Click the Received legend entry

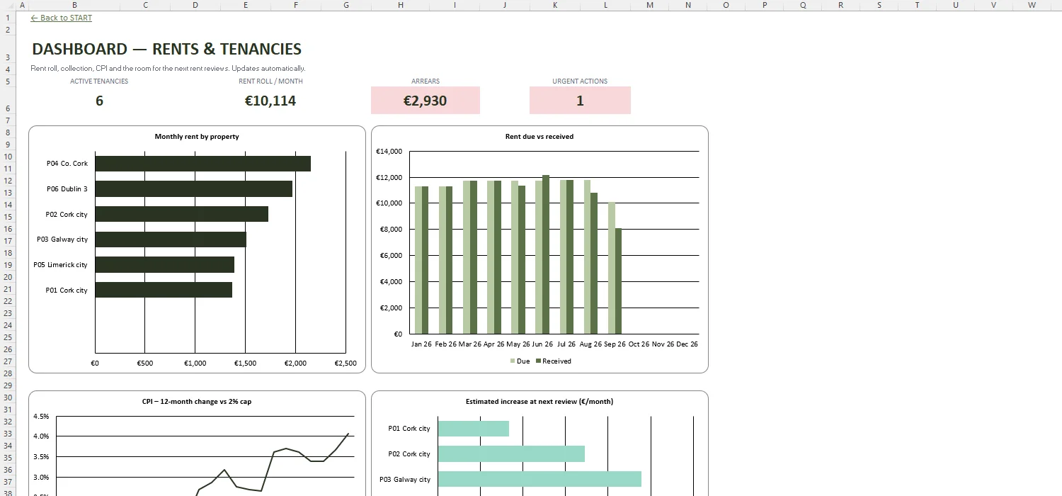coord(554,361)
